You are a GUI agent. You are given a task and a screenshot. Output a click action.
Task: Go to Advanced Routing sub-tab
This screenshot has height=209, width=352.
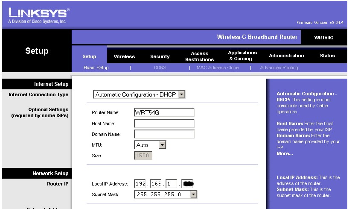coord(279,68)
